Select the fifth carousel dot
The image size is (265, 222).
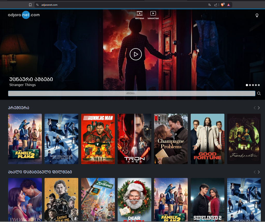pyautogui.click(x=259, y=85)
